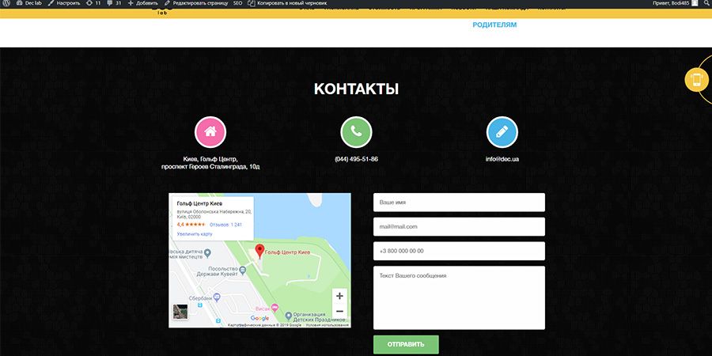Open the Привет, Bodi485 user account menu

coord(674,4)
